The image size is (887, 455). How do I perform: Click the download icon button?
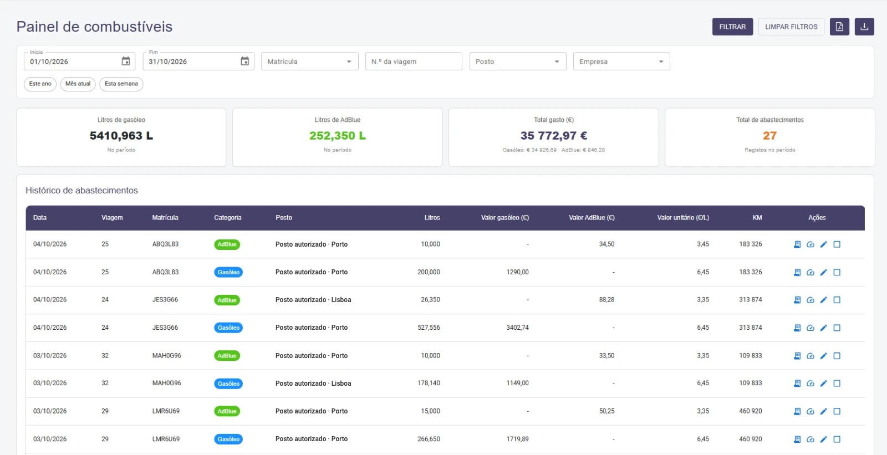(864, 27)
